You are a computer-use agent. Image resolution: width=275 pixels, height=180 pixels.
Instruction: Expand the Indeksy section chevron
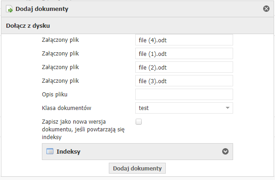(225, 151)
